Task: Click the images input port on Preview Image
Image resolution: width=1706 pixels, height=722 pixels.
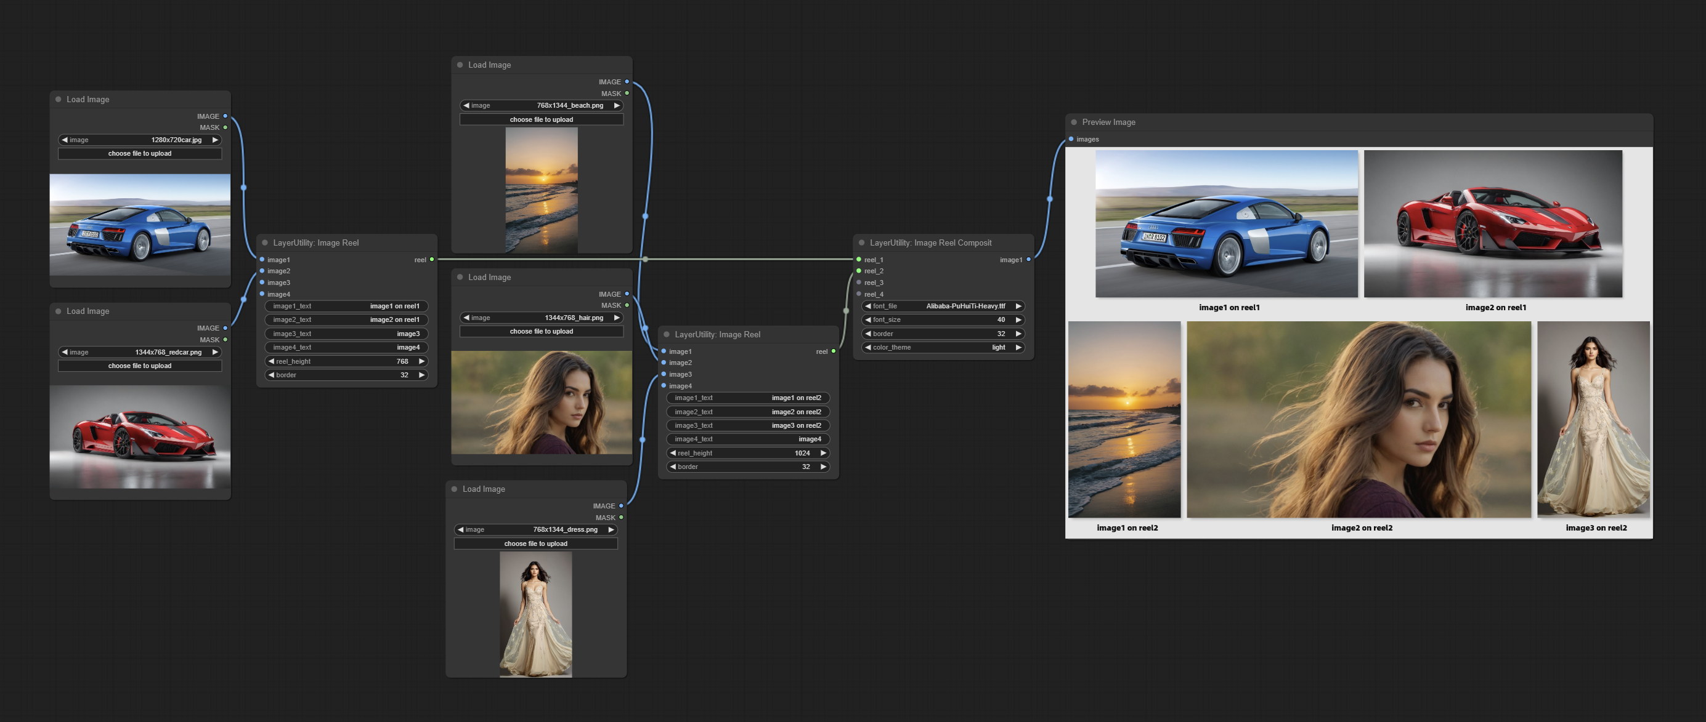Action: point(1071,139)
